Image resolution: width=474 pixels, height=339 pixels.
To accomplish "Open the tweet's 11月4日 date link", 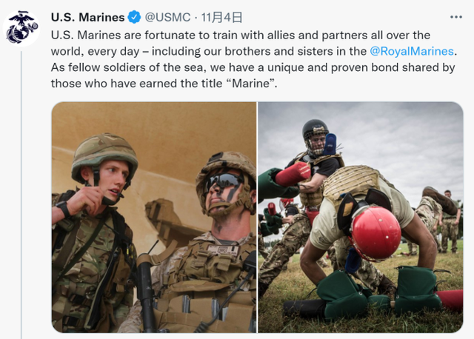I will (221, 17).
